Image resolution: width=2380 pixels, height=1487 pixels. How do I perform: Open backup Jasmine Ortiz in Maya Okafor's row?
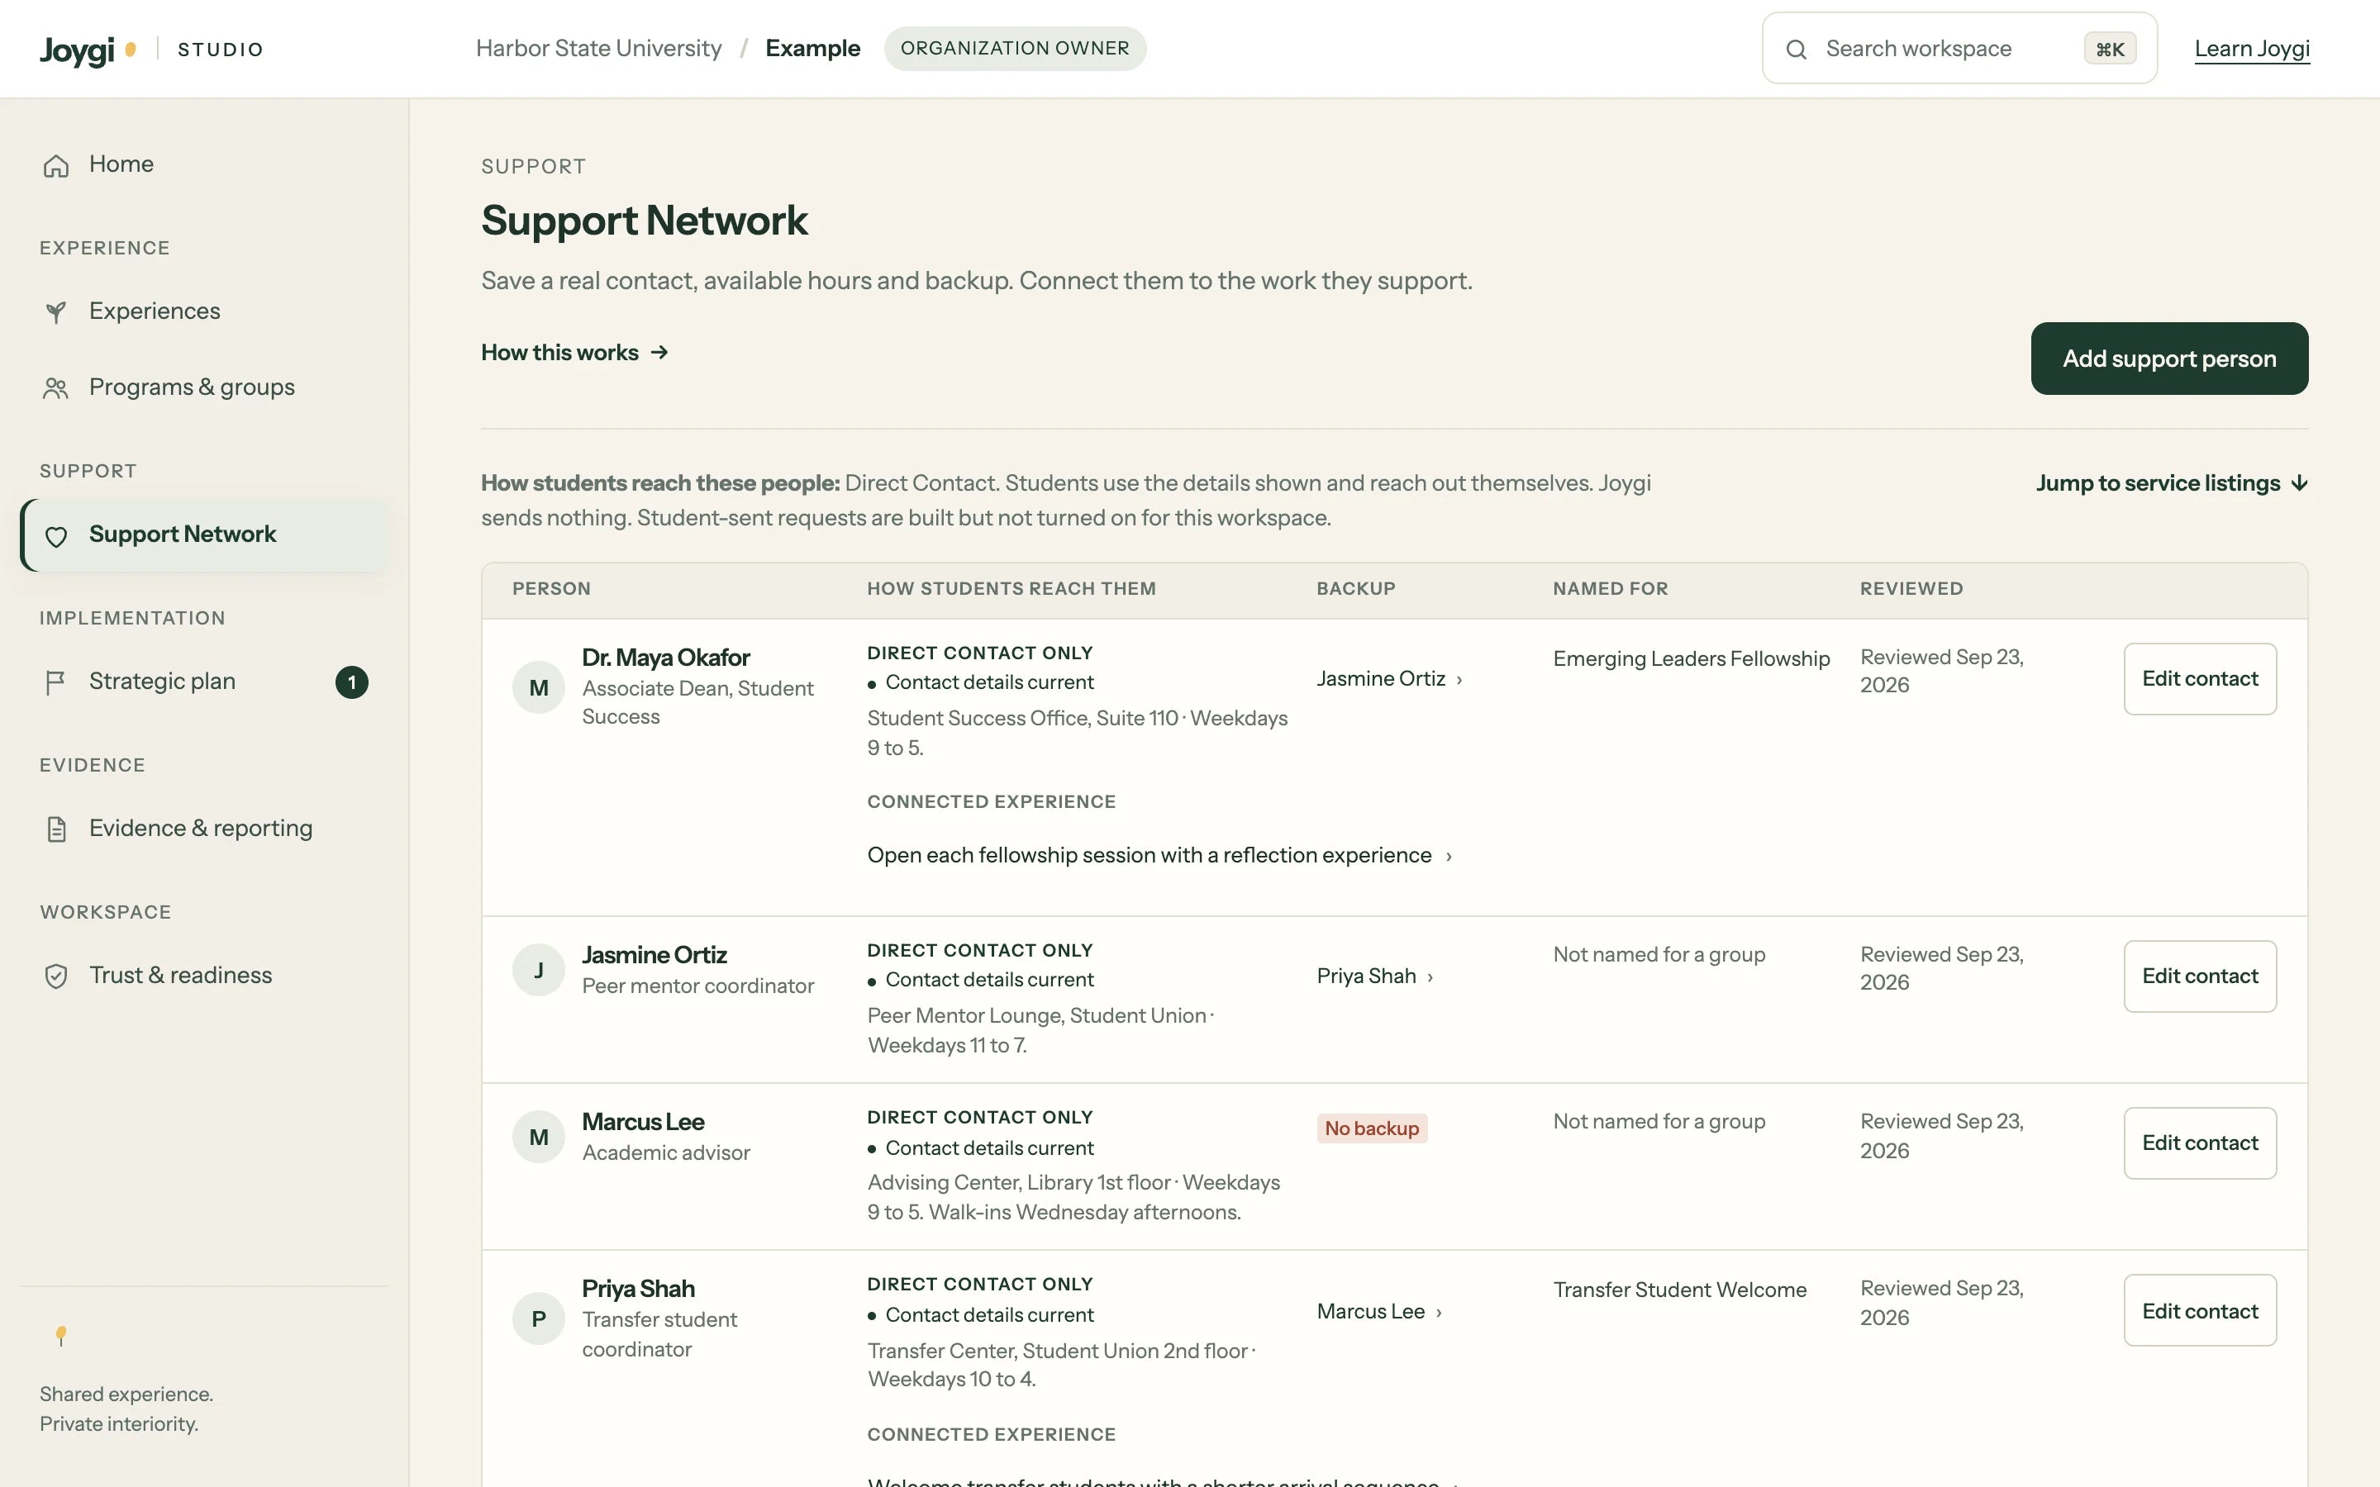tap(1388, 678)
